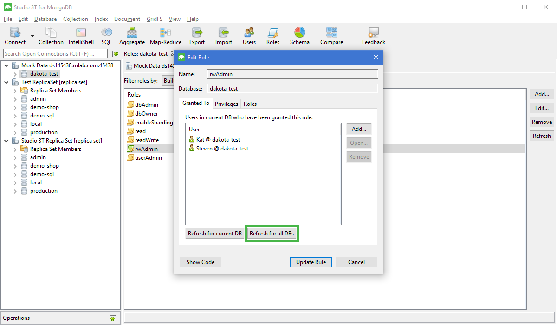Screen dimensions: 557x325
Task: Launch the Aggregate editor
Action: point(132,36)
